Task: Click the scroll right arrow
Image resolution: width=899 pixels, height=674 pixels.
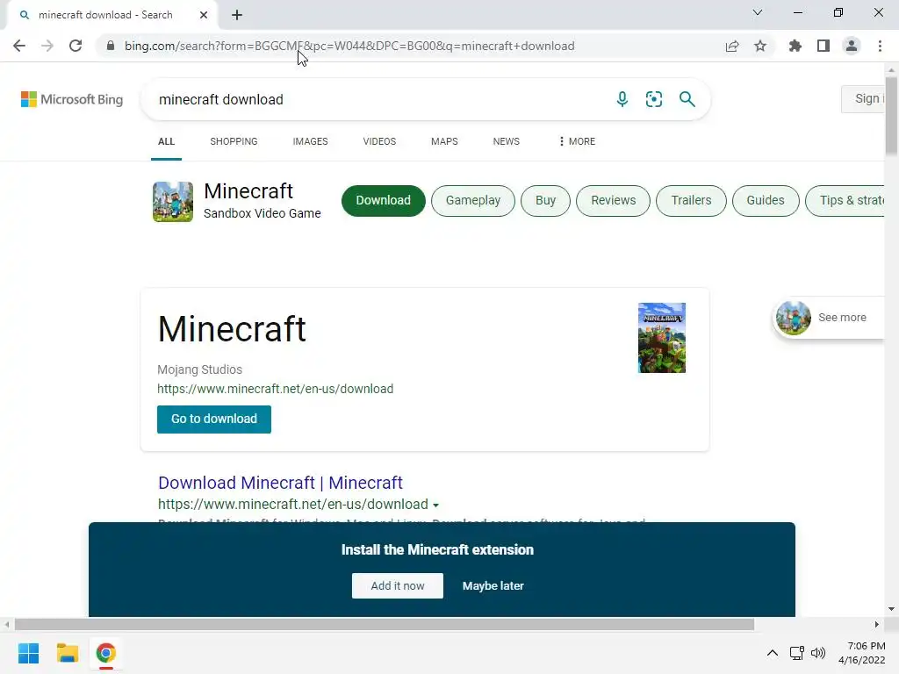Action: (876, 624)
